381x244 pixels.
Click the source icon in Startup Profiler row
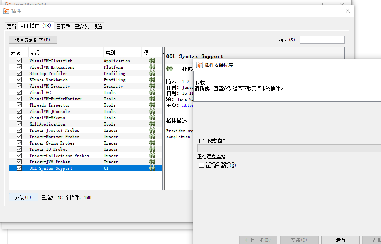click(152, 73)
